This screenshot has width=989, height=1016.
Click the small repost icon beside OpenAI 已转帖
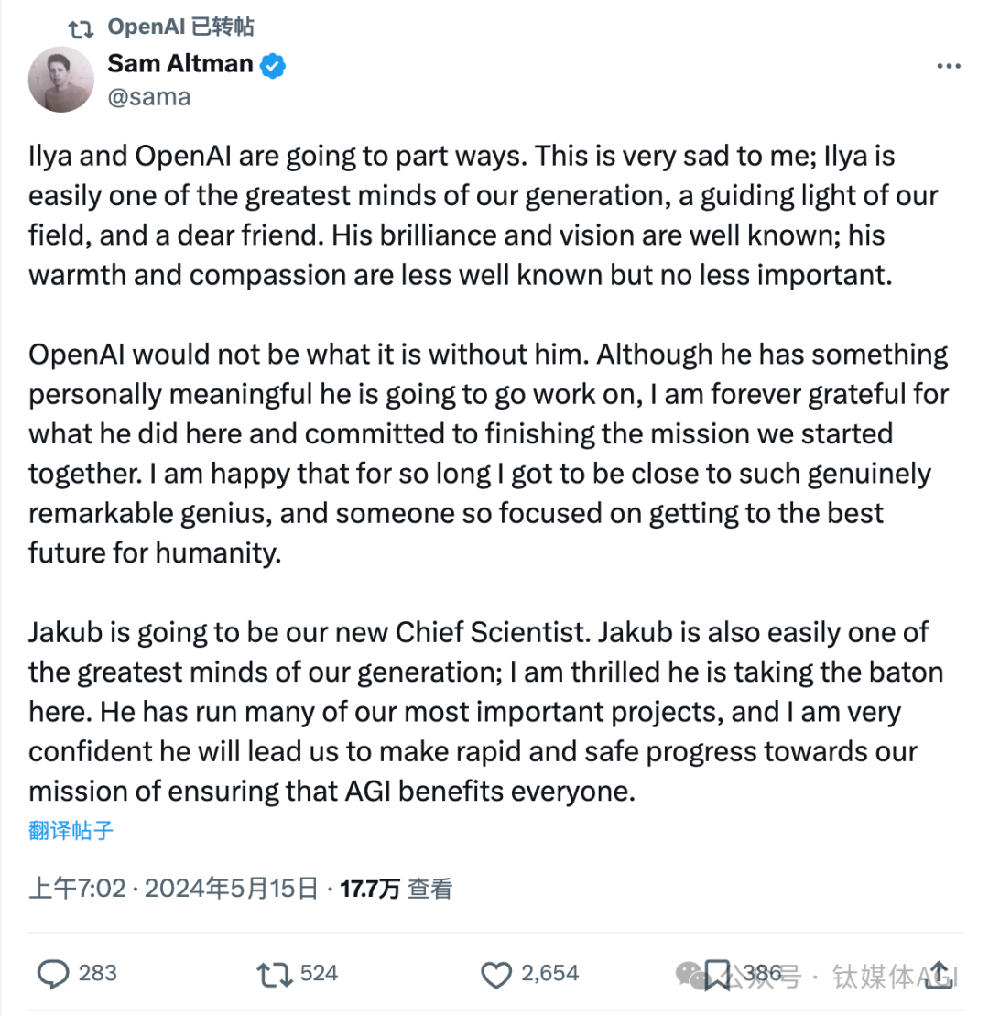pos(82,28)
